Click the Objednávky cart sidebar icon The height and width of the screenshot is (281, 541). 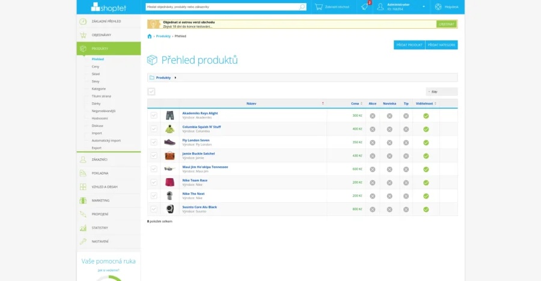[83, 35]
